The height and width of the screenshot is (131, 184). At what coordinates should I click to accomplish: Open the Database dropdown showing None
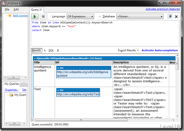140,17
